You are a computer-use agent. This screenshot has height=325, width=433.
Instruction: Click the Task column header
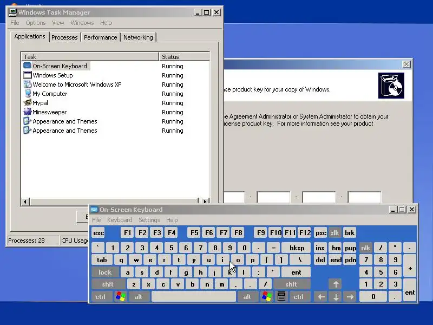[x=90, y=57]
